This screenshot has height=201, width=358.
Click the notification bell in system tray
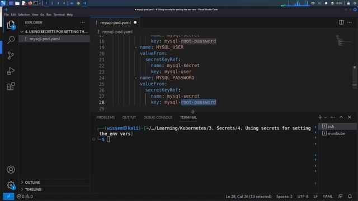click(x=326, y=3)
